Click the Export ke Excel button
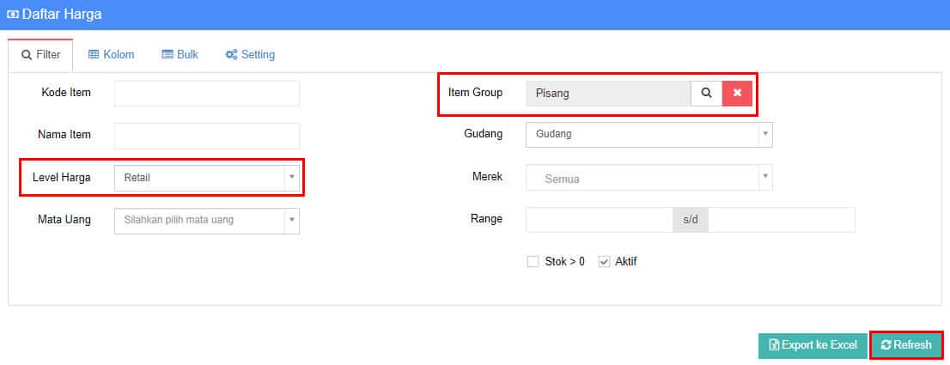 click(x=813, y=345)
